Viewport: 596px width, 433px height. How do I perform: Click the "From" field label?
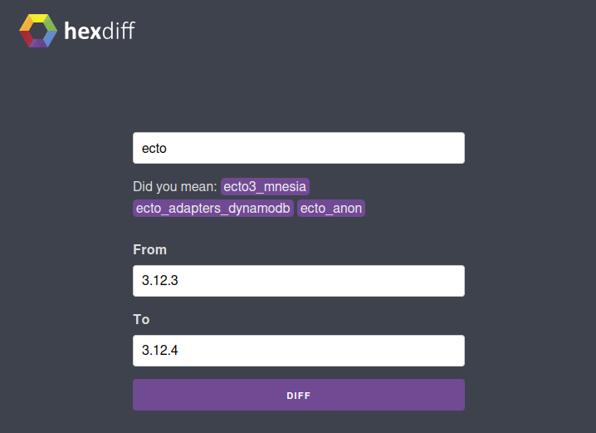click(x=149, y=249)
